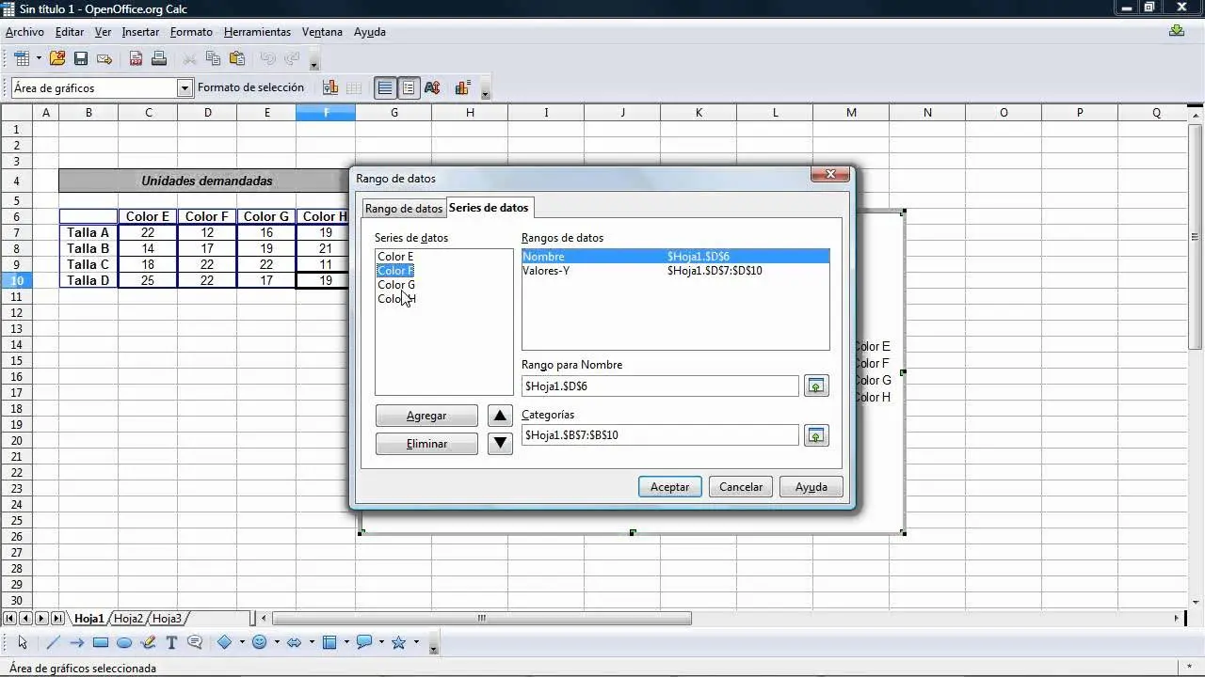Click the Block arrows icon
Image resolution: width=1205 pixels, height=677 pixels.
coord(294,643)
